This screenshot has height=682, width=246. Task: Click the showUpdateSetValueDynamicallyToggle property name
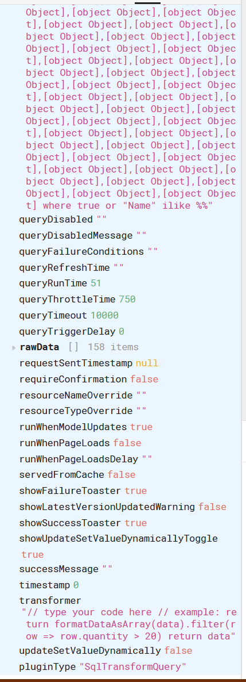(x=119, y=539)
